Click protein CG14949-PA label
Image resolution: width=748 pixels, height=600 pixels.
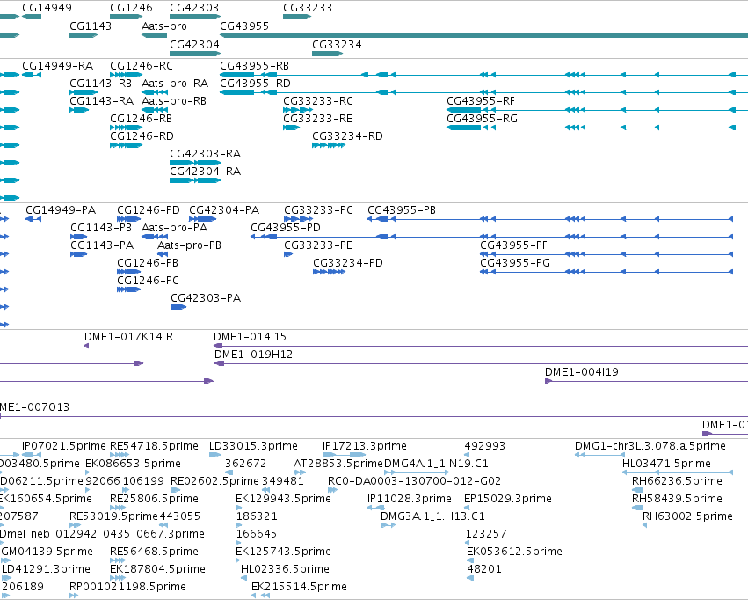[x=61, y=210]
